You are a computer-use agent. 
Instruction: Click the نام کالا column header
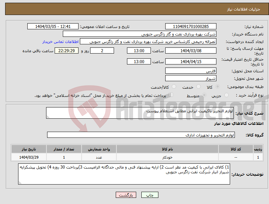click(x=167, y=149)
